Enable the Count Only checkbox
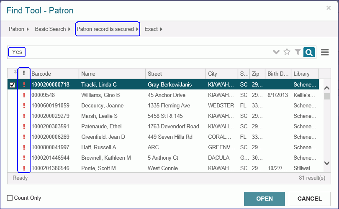Image resolution: width=339 pixels, height=209 pixels. pos(10,198)
